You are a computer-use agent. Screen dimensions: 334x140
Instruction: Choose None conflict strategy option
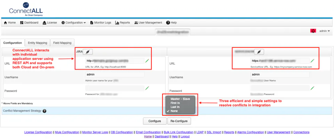(x=180, y=111)
